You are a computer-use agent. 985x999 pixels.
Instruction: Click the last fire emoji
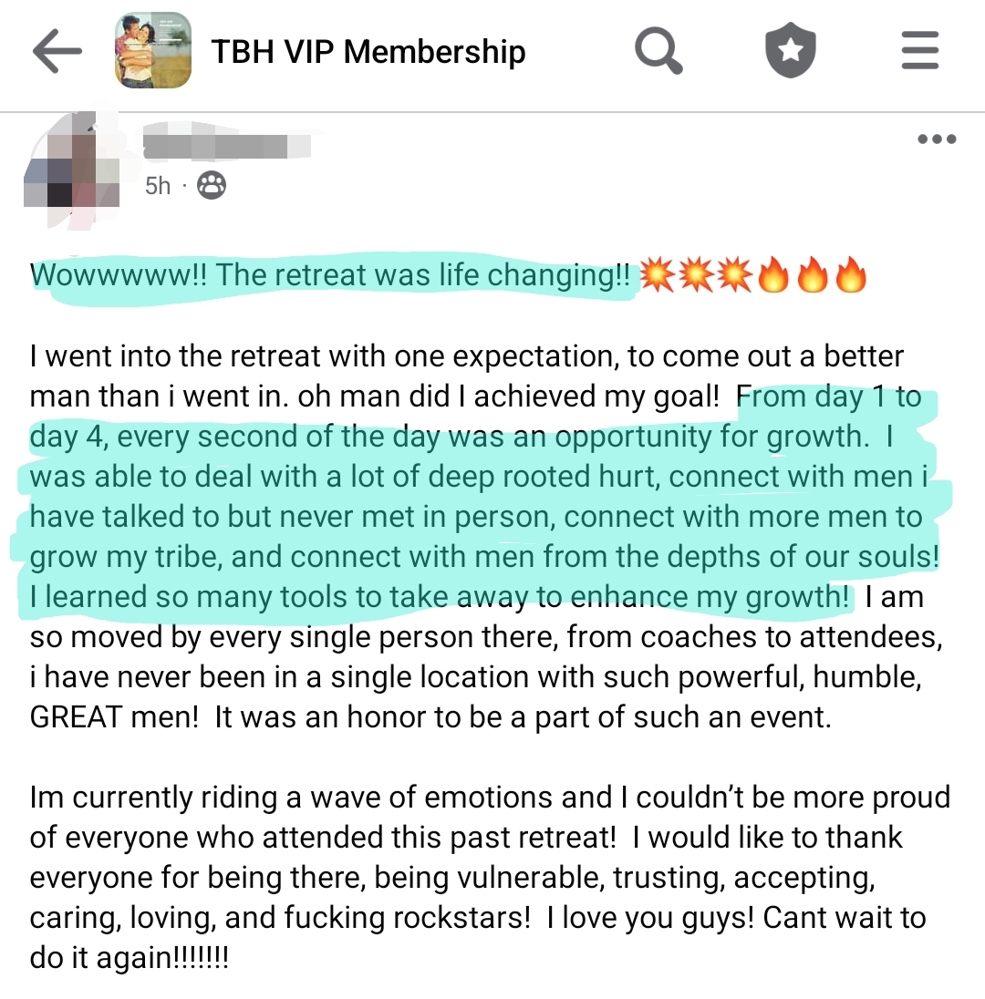[850, 275]
